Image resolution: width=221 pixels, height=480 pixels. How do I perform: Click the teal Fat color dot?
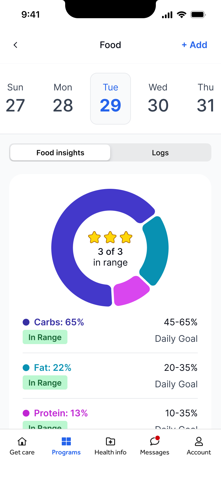[26, 368]
